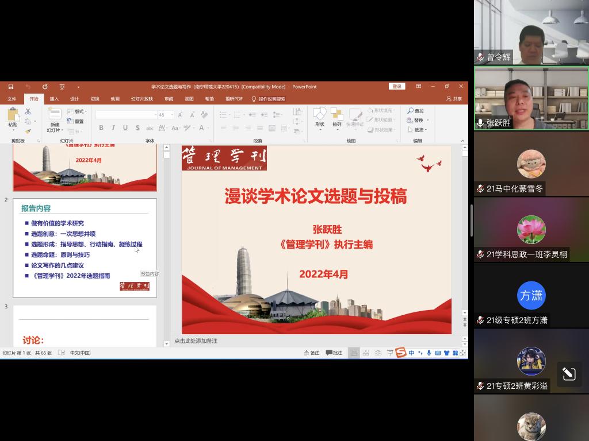Viewport: 589px width, 441px height.
Task: Toggle text Shadow formatting
Action: coord(137,128)
